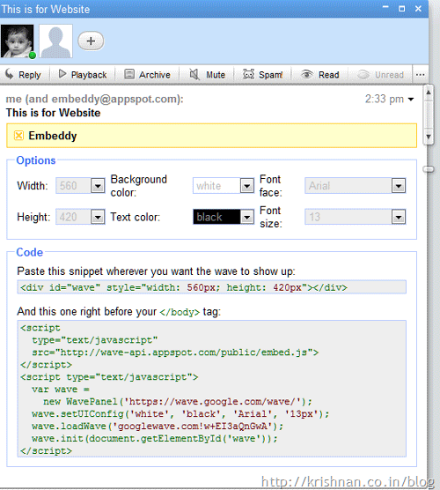
Task: Click the green </body> tag text
Action: coord(180,312)
